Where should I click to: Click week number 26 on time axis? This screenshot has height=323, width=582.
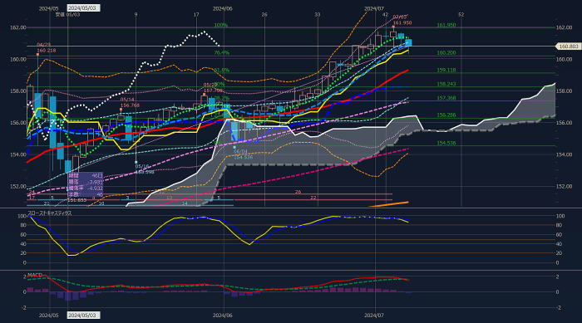point(264,14)
